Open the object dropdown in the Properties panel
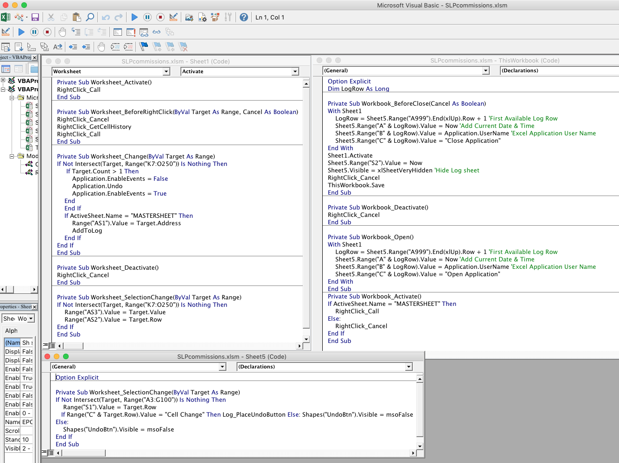The image size is (619, 463). (31, 318)
